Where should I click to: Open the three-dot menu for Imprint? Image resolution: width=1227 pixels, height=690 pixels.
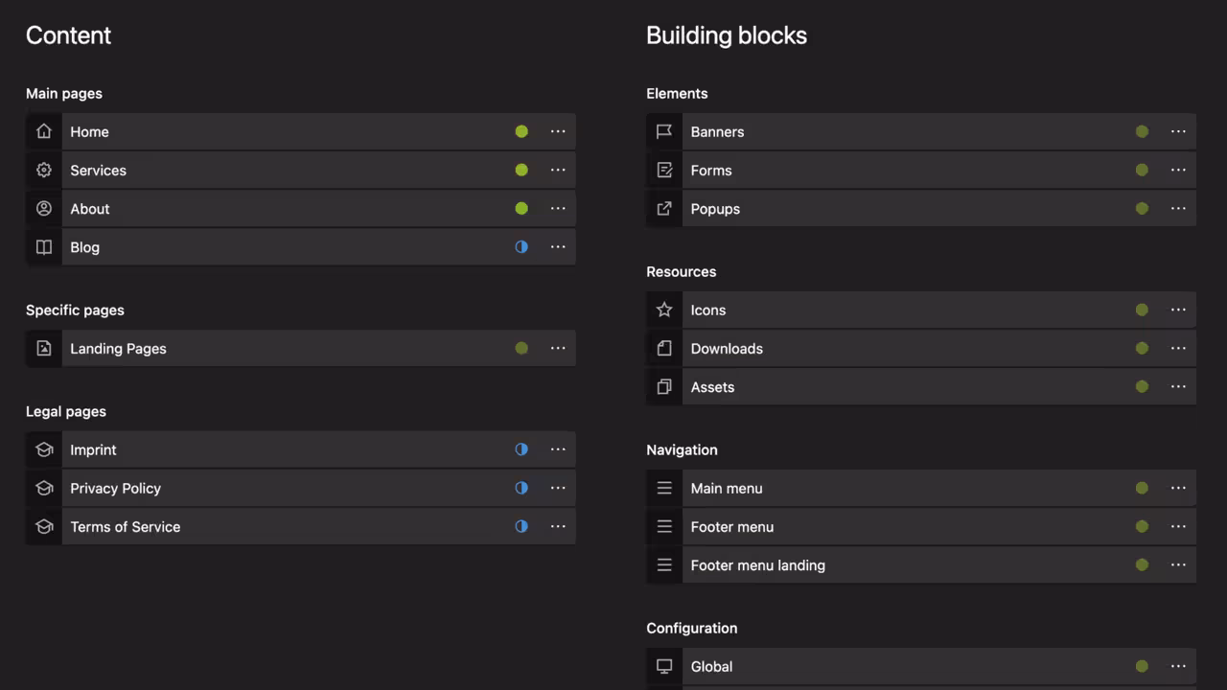click(x=558, y=448)
